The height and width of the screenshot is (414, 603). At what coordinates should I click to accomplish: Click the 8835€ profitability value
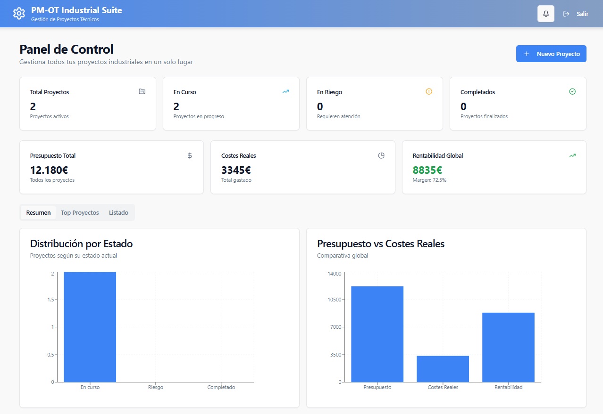click(x=427, y=170)
